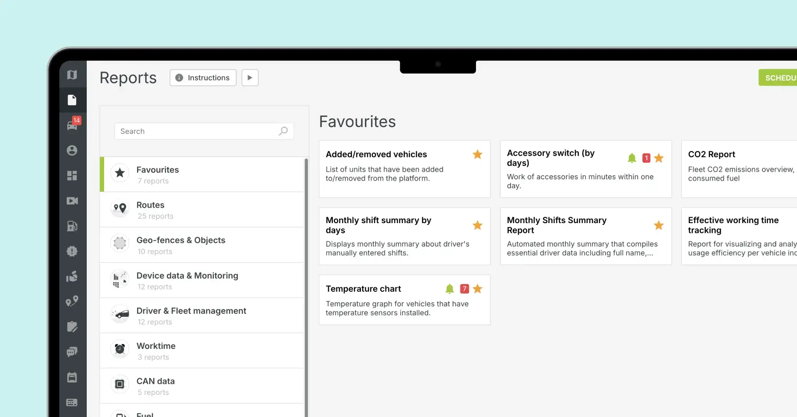Open the Instructions button
This screenshot has width=797, height=417.
[x=203, y=78]
